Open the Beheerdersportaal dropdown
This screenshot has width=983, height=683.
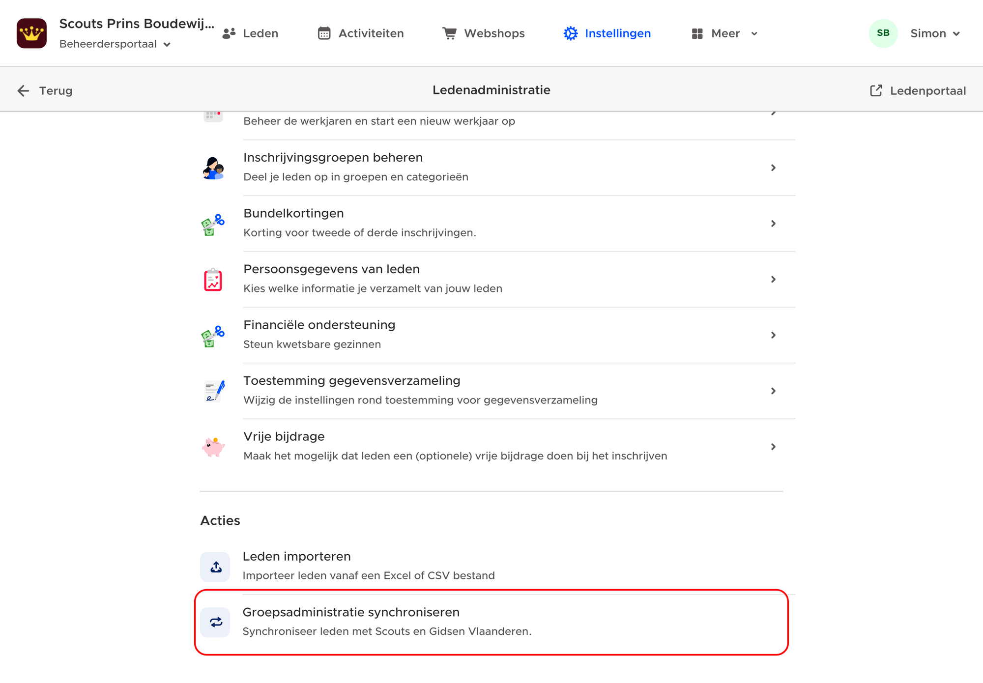(x=115, y=44)
